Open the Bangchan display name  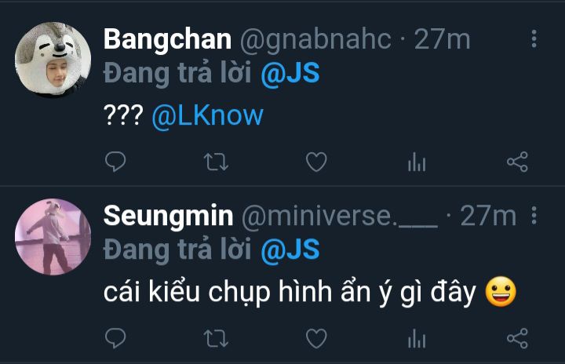[x=168, y=39]
